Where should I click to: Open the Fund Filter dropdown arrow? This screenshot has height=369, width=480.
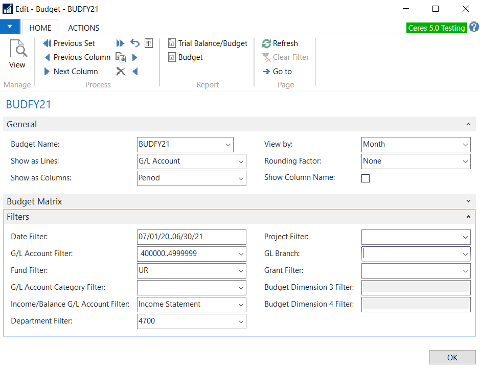[241, 271]
